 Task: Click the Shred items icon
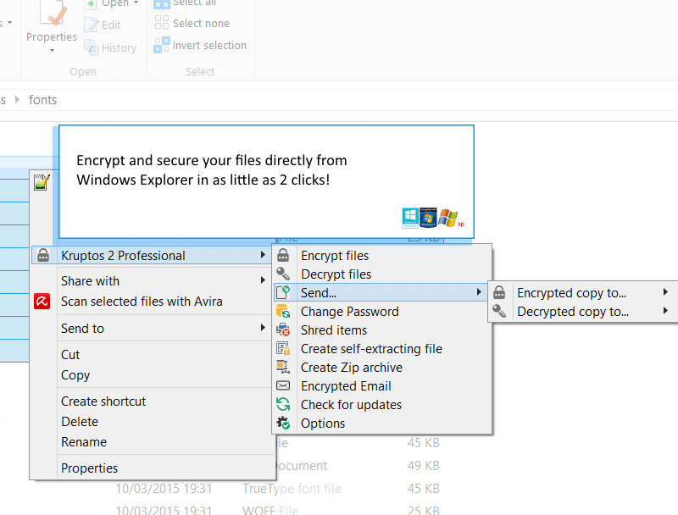284,330
